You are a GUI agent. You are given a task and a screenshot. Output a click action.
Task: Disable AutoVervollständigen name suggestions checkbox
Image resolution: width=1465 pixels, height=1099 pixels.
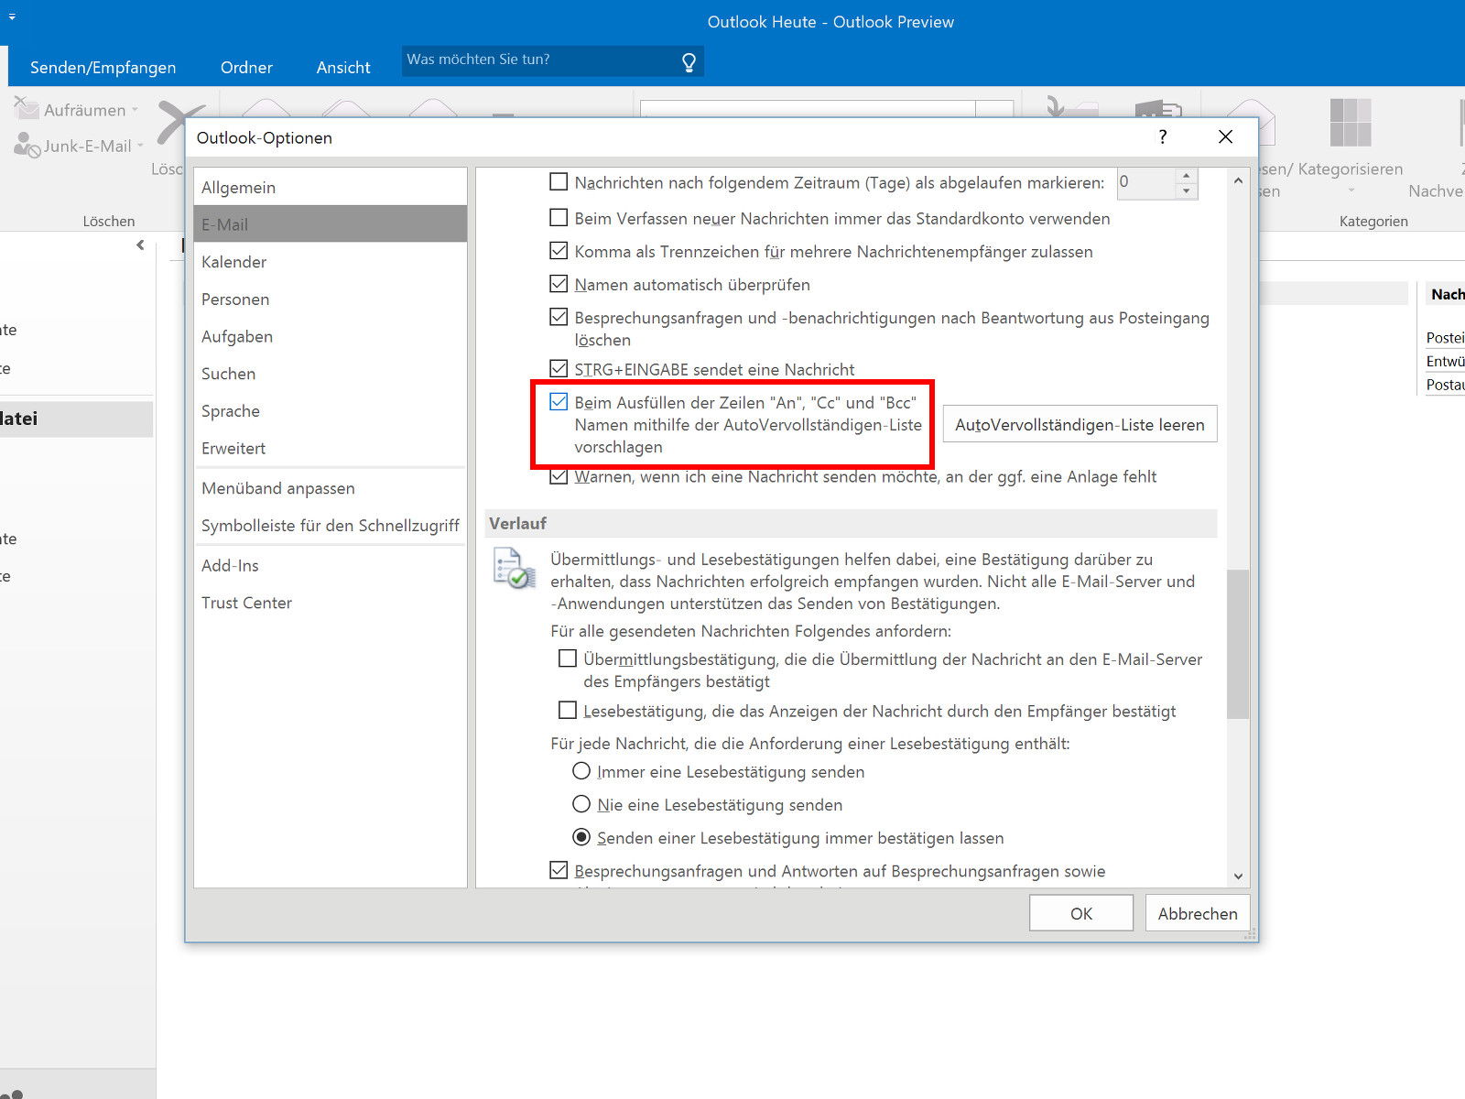(x=559, y=401)
